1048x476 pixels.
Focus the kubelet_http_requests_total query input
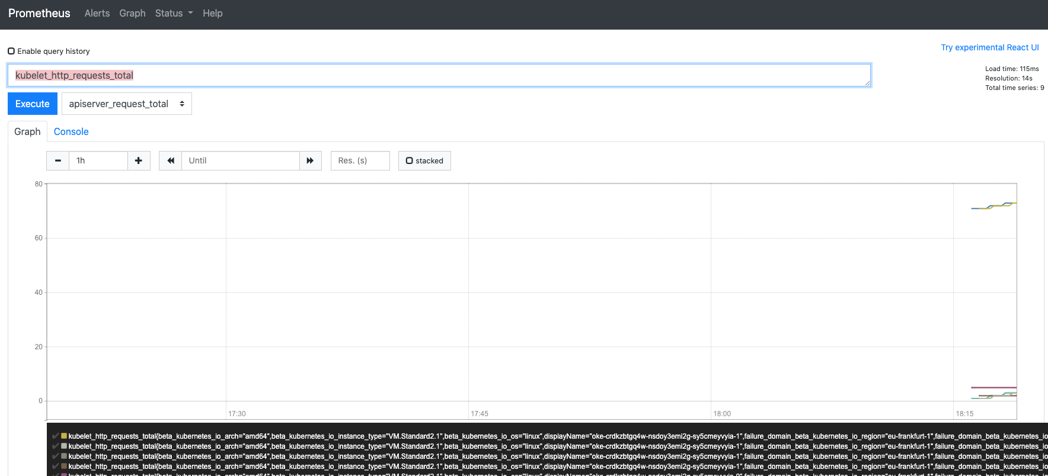click(439, 75)
